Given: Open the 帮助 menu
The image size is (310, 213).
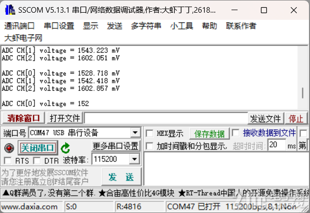Looking at the screenshot, I should click(209, 26).
